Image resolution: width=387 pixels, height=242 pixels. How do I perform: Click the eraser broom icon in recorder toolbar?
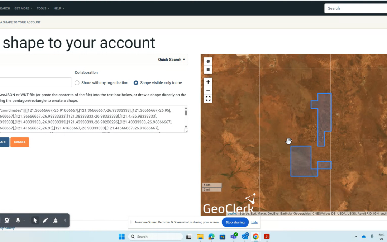tap(55, 220)
